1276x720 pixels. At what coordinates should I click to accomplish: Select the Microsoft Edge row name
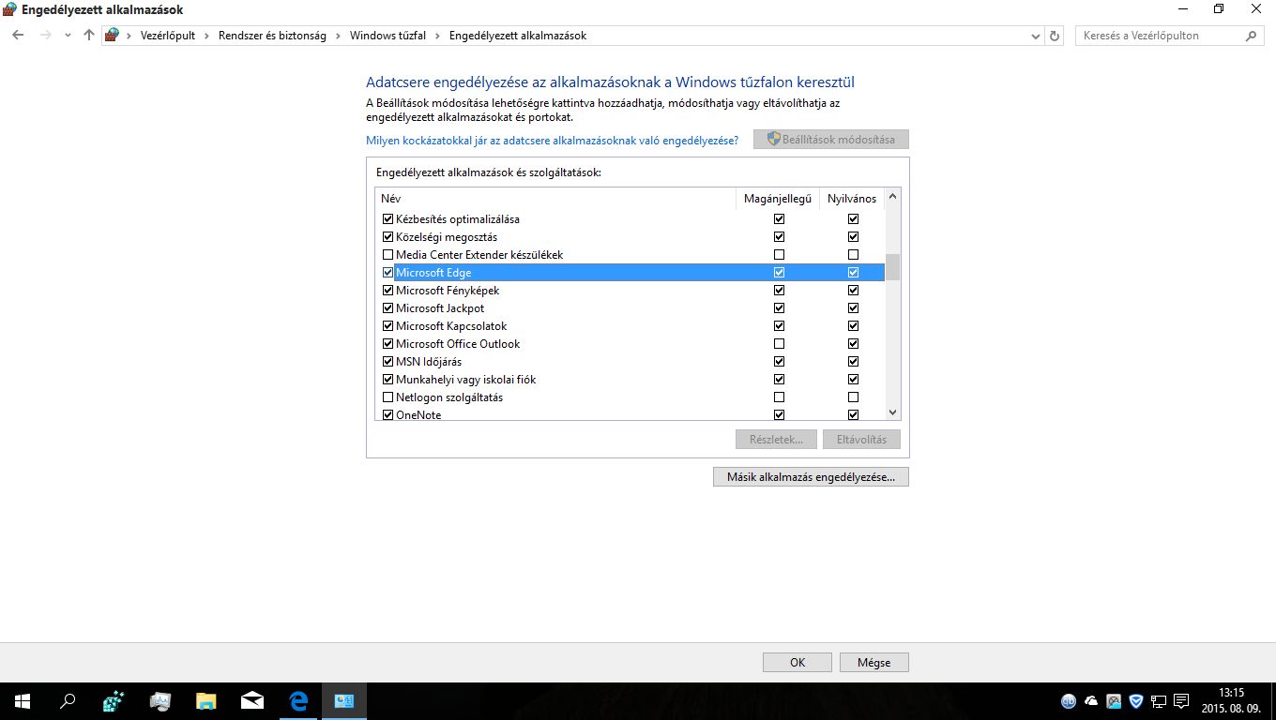[x=433, y=273]
